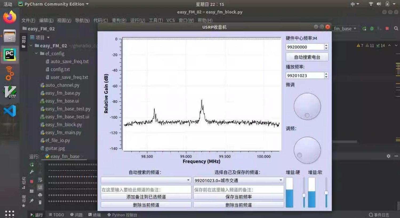The height and width of the screenshot is (218, 400).
Task: Click the 保存当前频率 button
Action: pyautogui.click(x=238, y=197)
